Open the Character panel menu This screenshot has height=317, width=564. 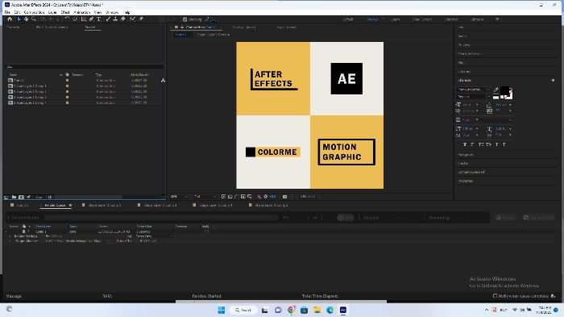point(553,81)
